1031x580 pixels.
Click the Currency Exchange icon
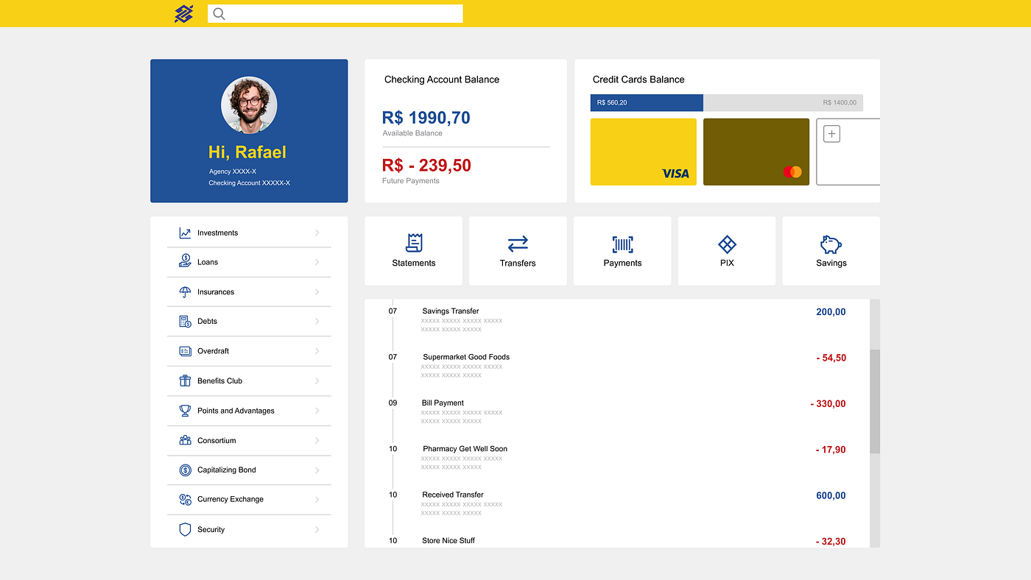[185, 499]
